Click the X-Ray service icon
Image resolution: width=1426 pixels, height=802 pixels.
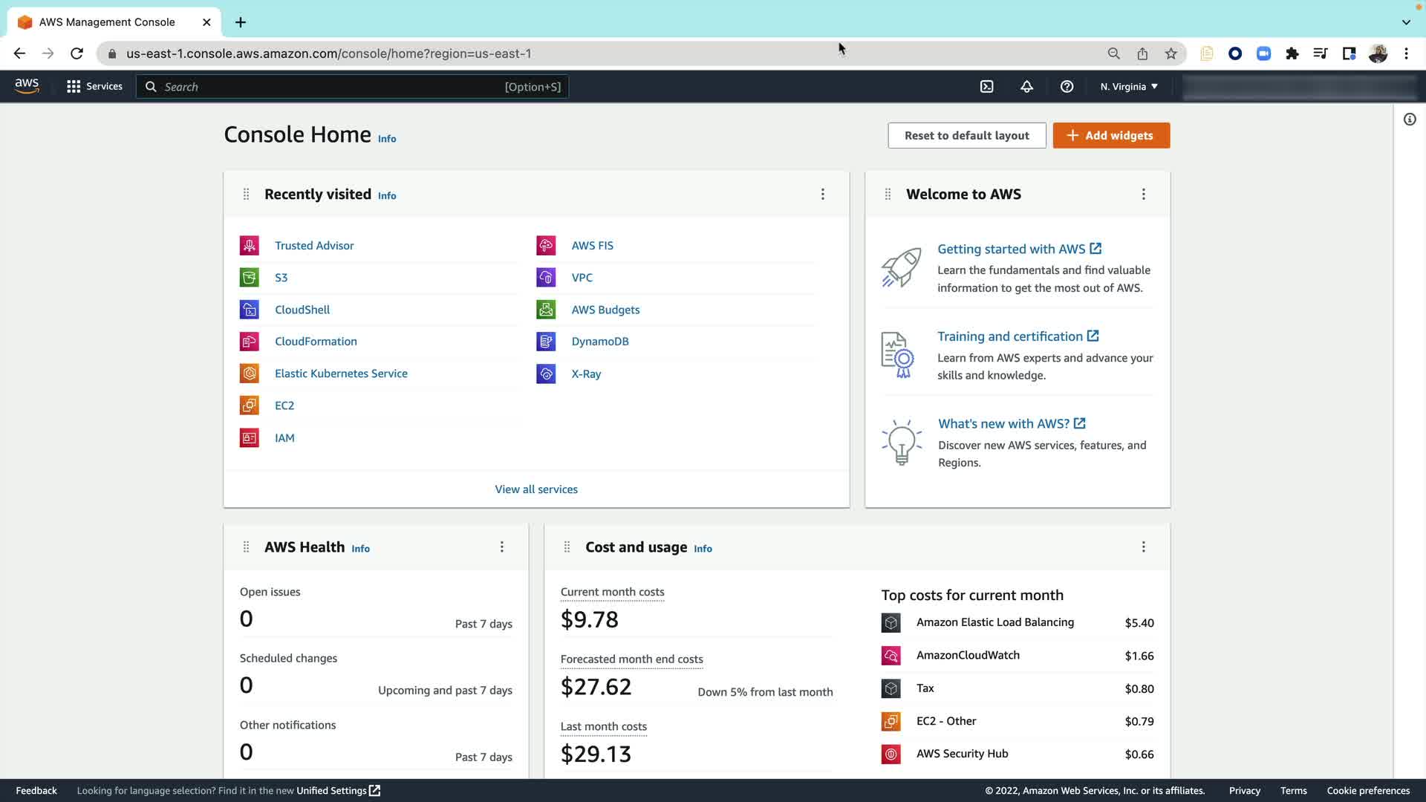pyautogui.click(x=546, y=374)
